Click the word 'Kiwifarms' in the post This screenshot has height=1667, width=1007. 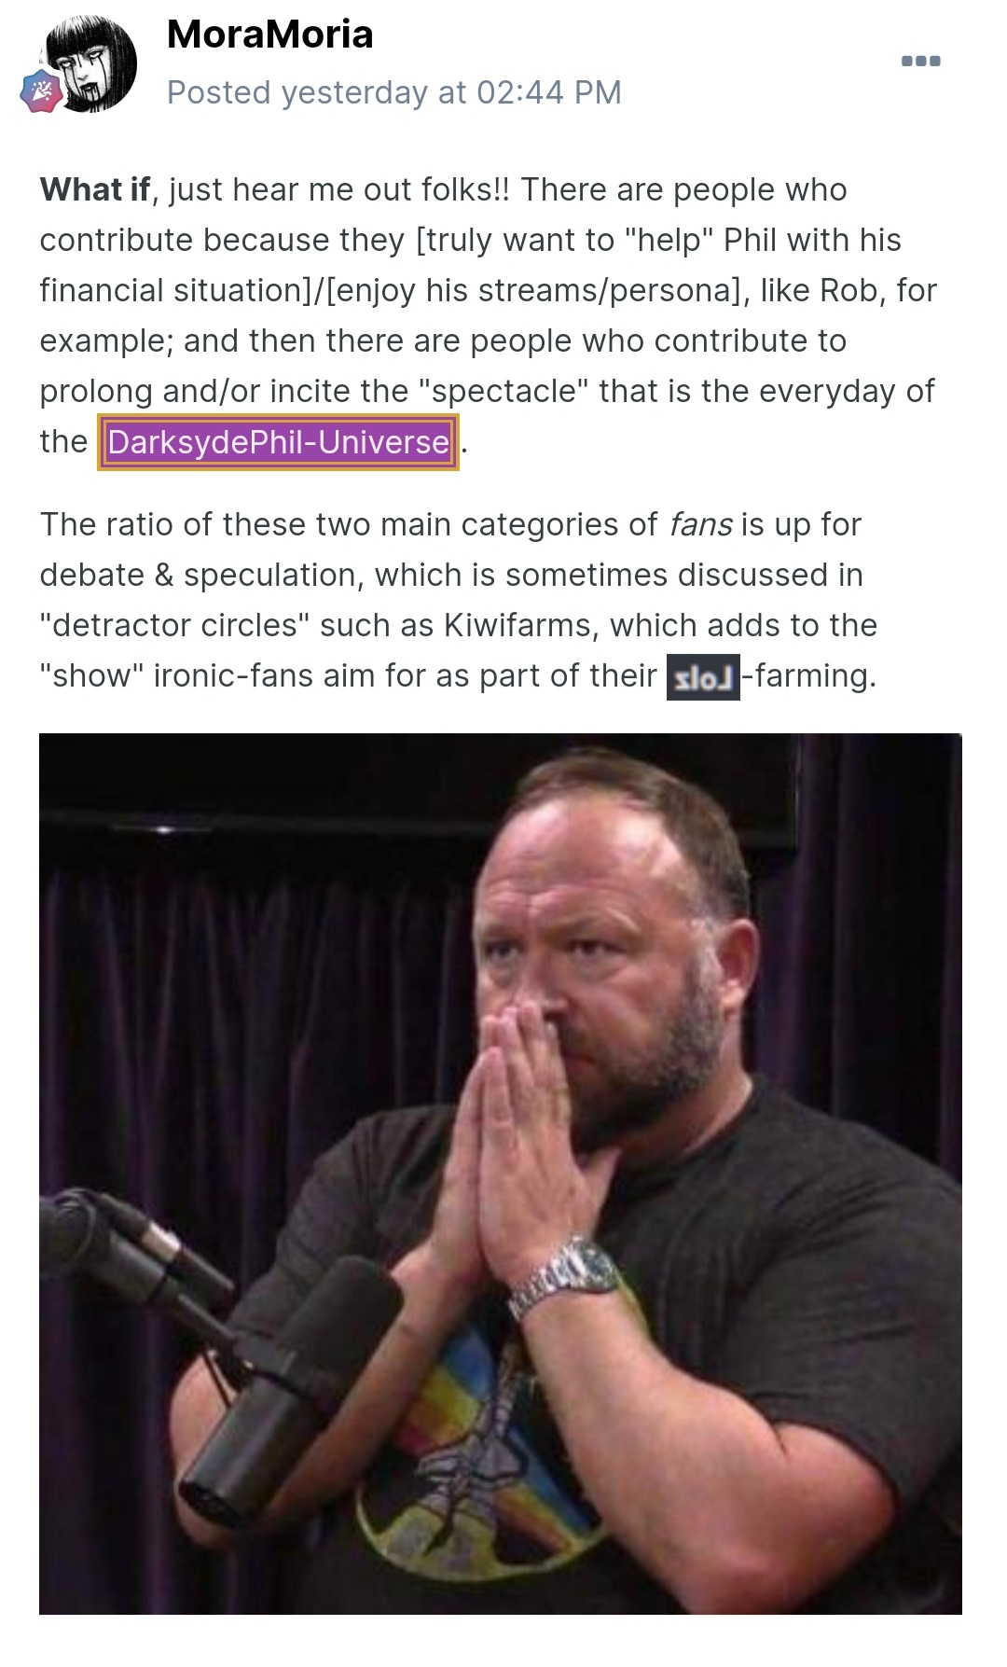point(518,625)
